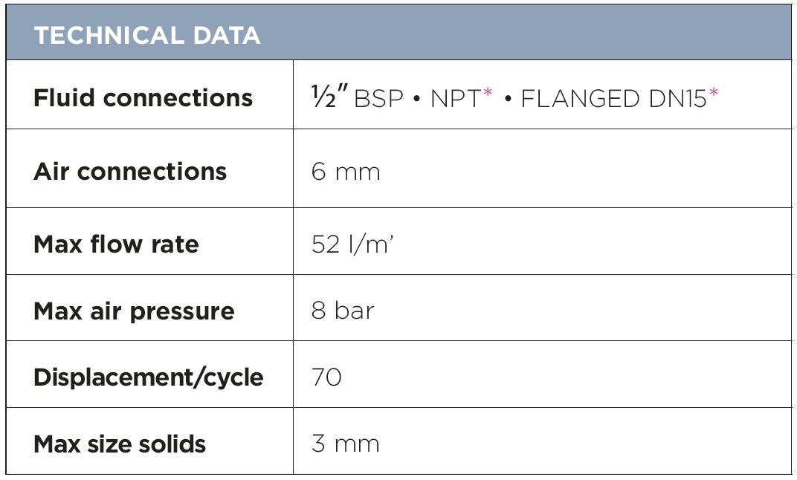The height and width of the screenshot is (480, 797).
Task: Select the Max air pressure label
Action: coord(134,311)
